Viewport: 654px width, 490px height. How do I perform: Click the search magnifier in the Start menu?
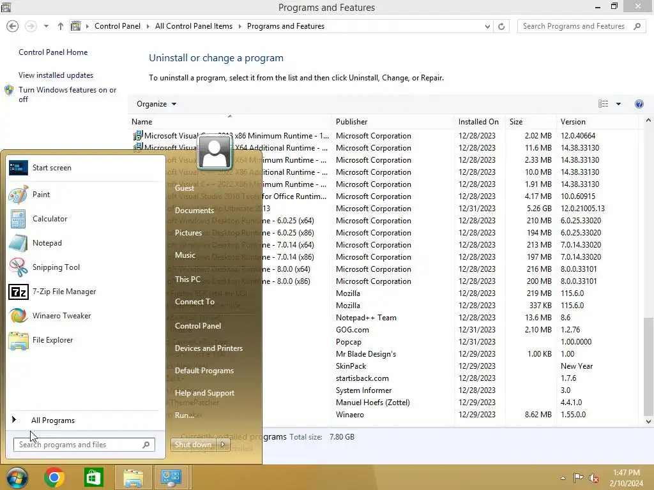[x=146, y=445]
